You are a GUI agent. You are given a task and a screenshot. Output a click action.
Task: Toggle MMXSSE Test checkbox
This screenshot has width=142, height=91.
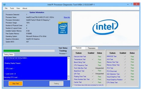click(125, 56)
